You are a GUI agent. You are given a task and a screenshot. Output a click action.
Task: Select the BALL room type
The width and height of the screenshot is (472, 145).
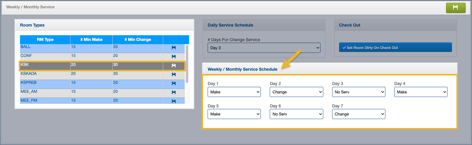click(26, 47)
